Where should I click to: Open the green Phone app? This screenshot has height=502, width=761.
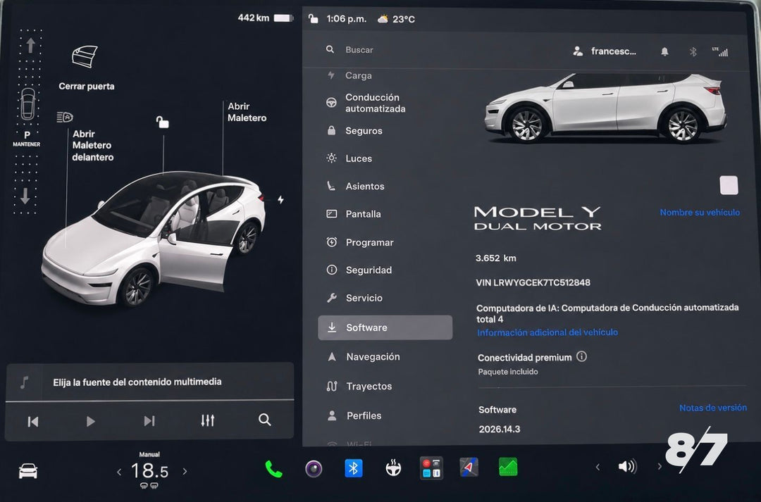point(273,469)
